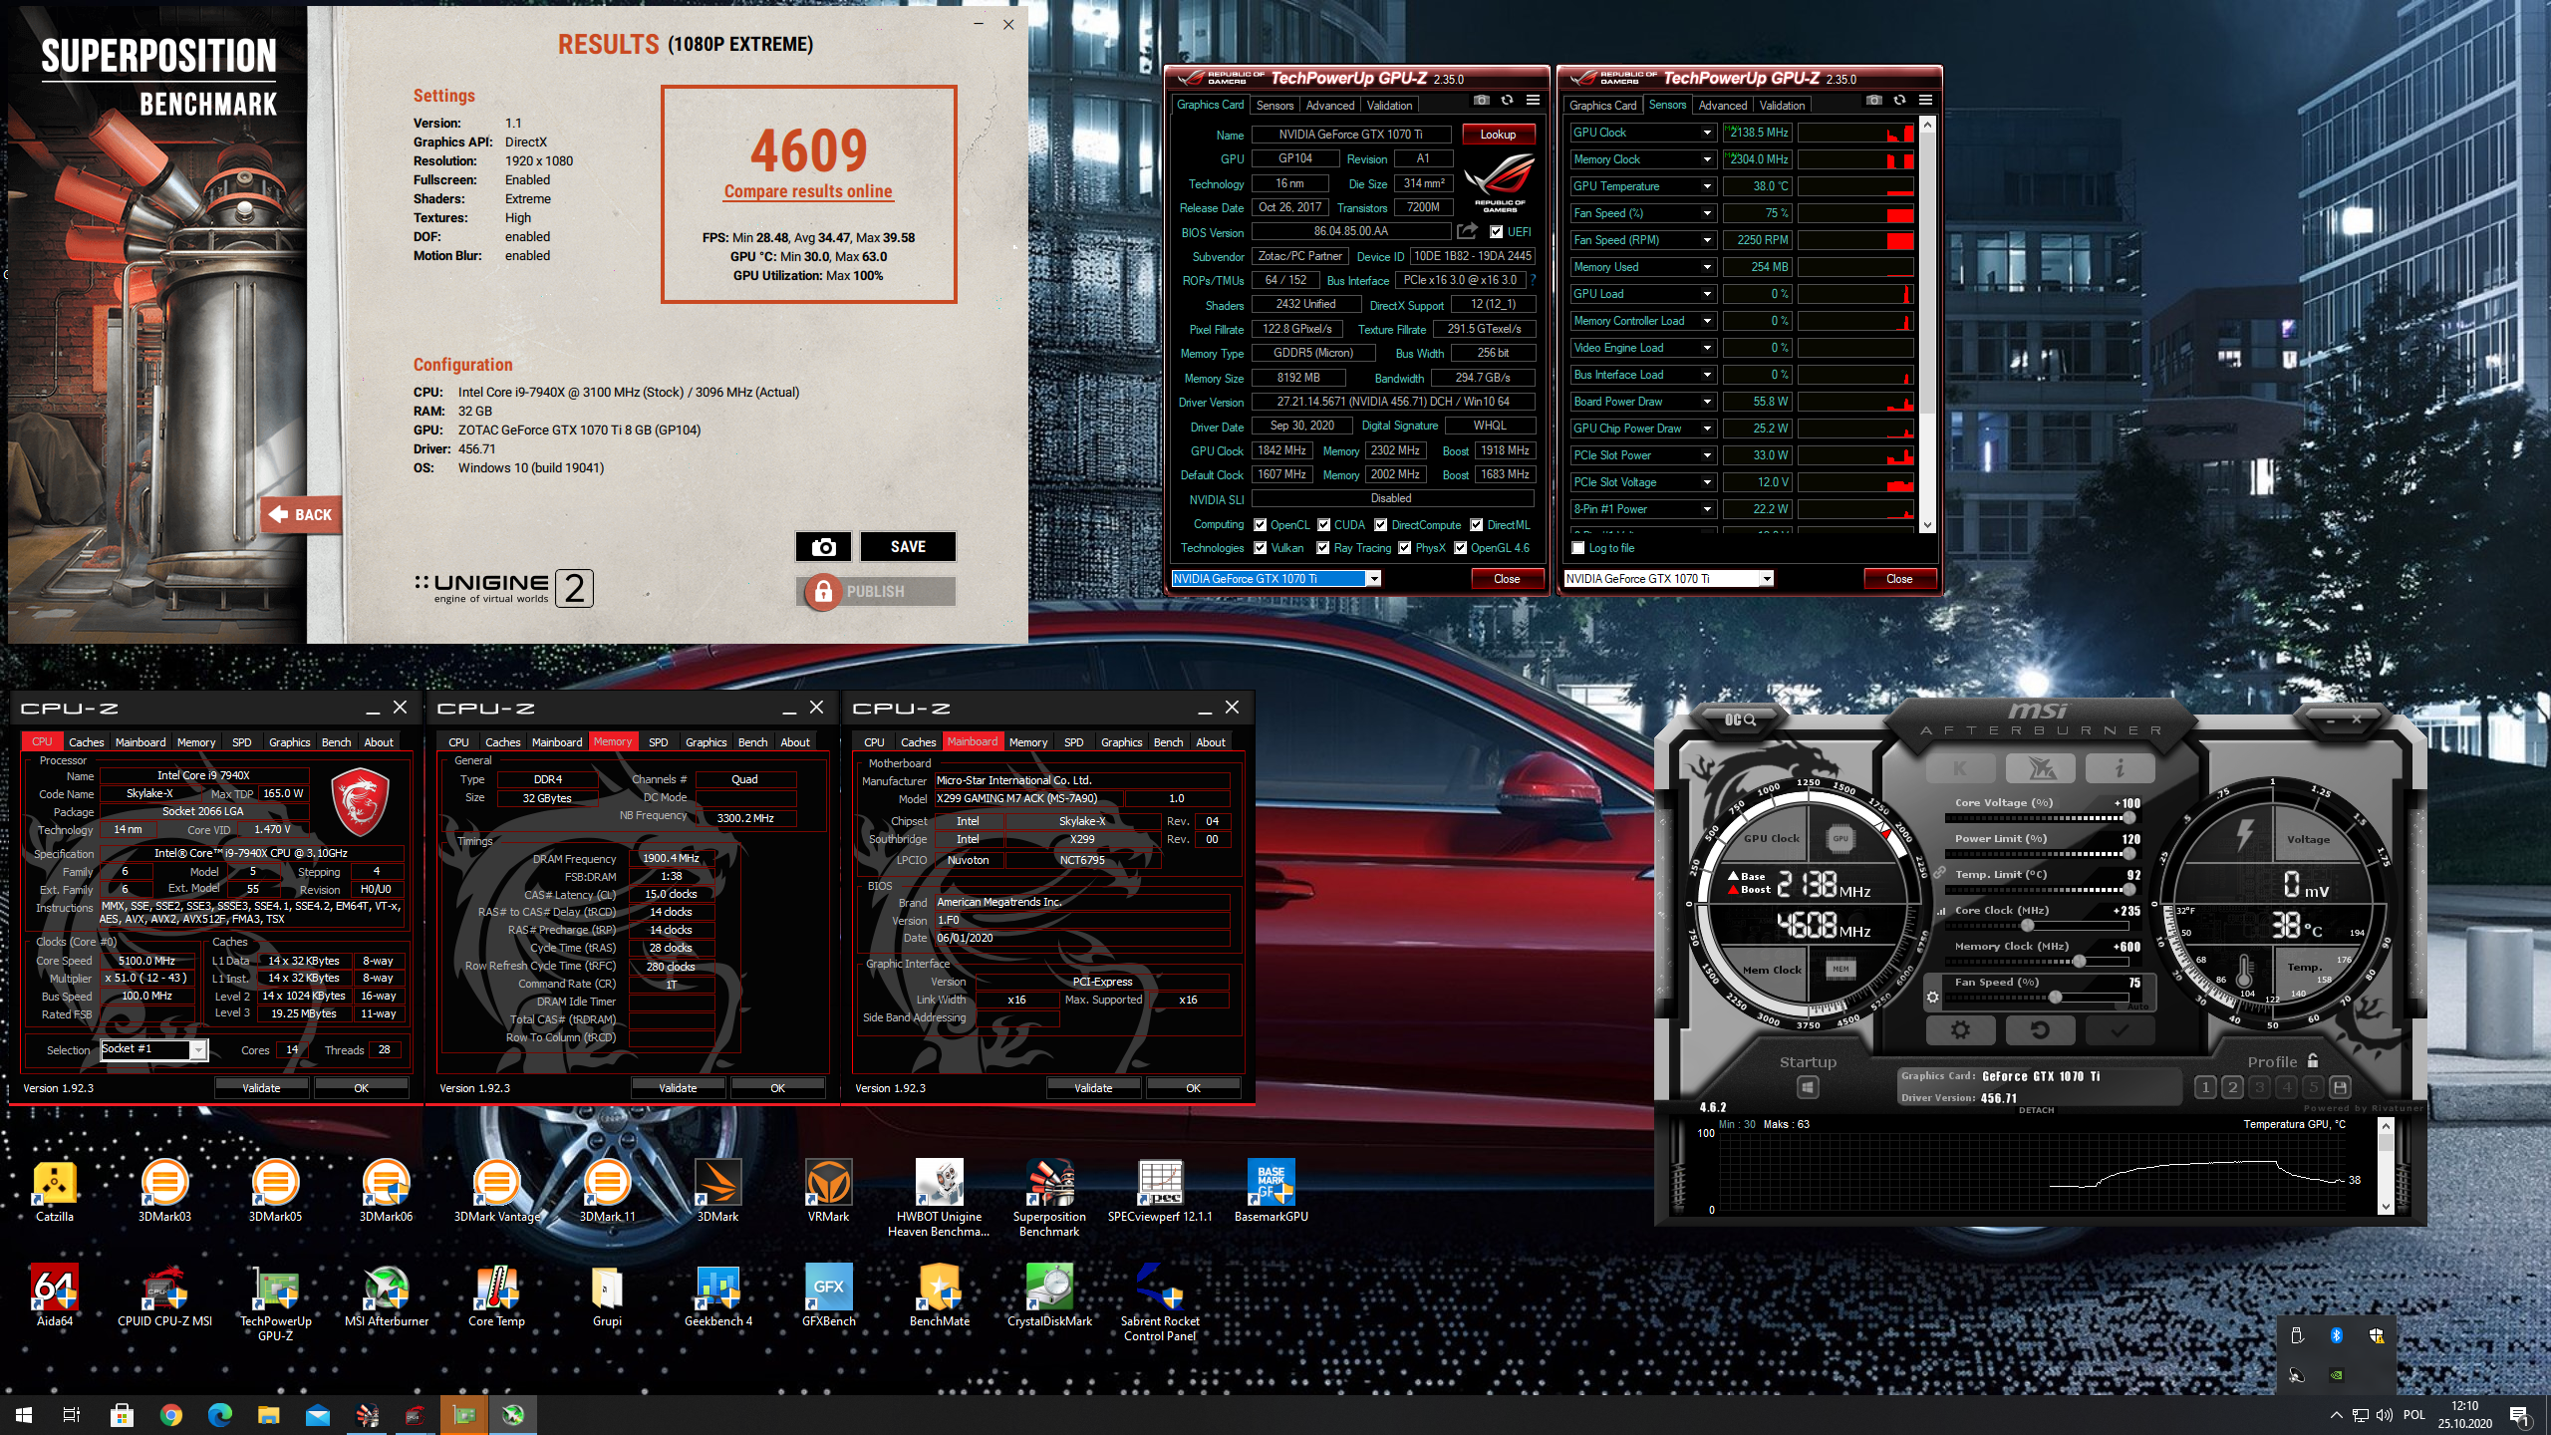The height and width of the screenshot is (1435, 2551).
Task: Toggle the UEFI checkbox in GPU-Z
Action: 1496,232
